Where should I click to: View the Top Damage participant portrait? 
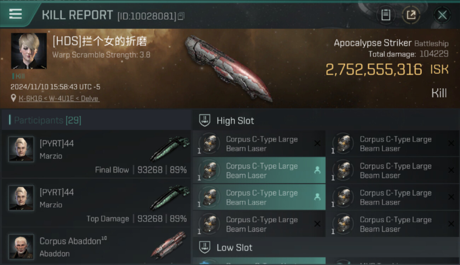tap(21, 198)
